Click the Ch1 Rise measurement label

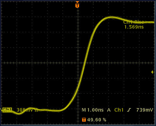(134, 22)
